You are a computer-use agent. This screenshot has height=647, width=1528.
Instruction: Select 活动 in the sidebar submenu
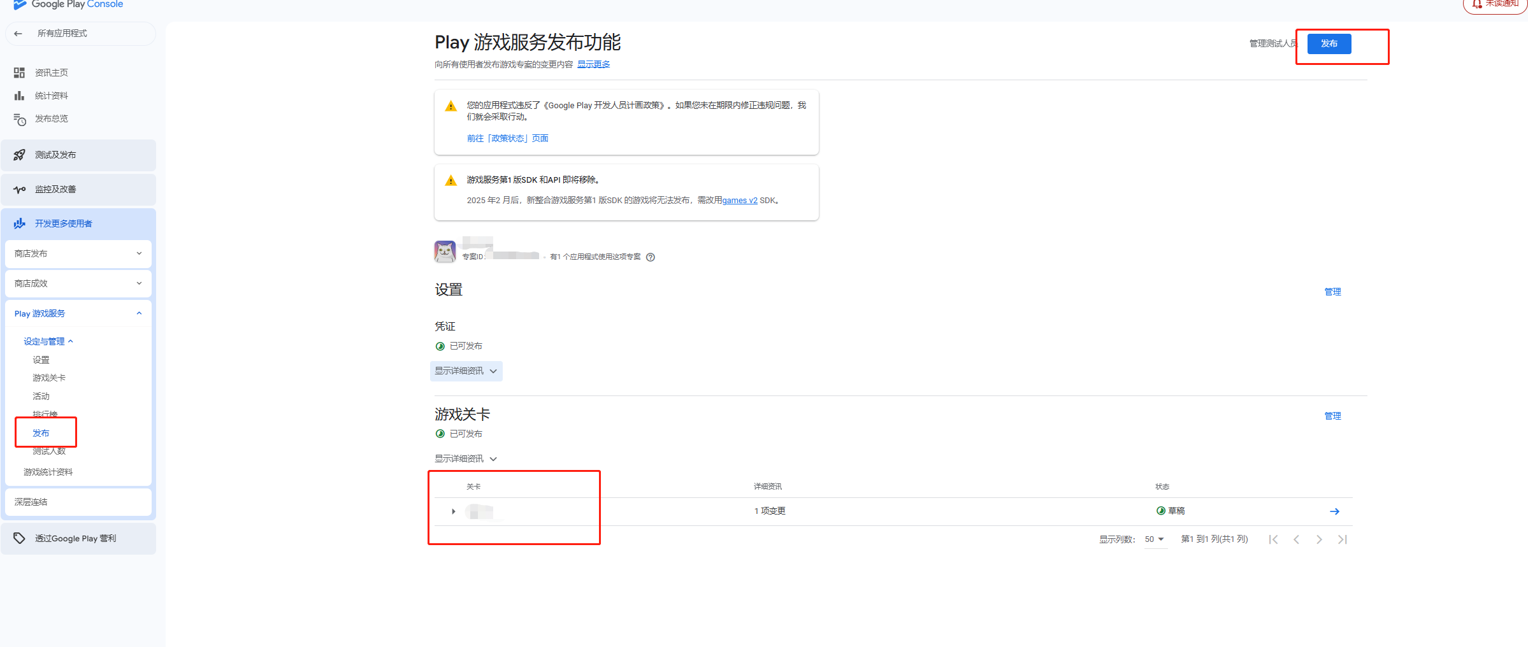[41, 396]
